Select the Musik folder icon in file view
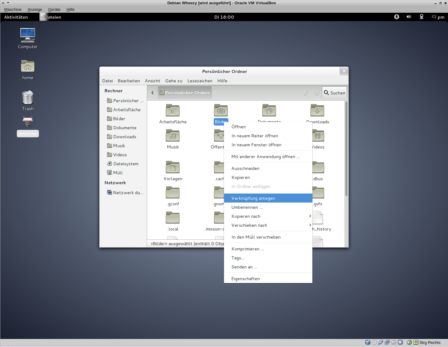The height and width of the screenshot is (347, 448). click(x=173, y=135)
